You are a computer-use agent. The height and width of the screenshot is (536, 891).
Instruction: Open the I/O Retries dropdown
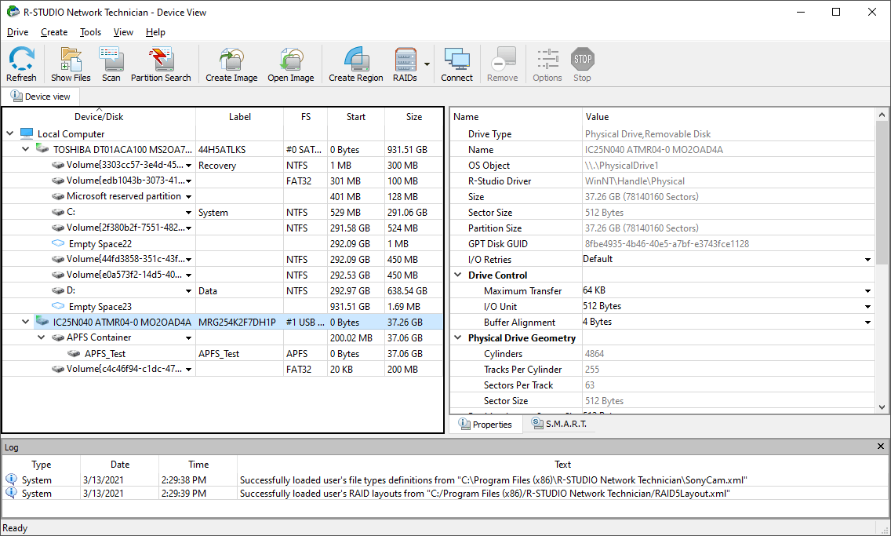point(867,260)
